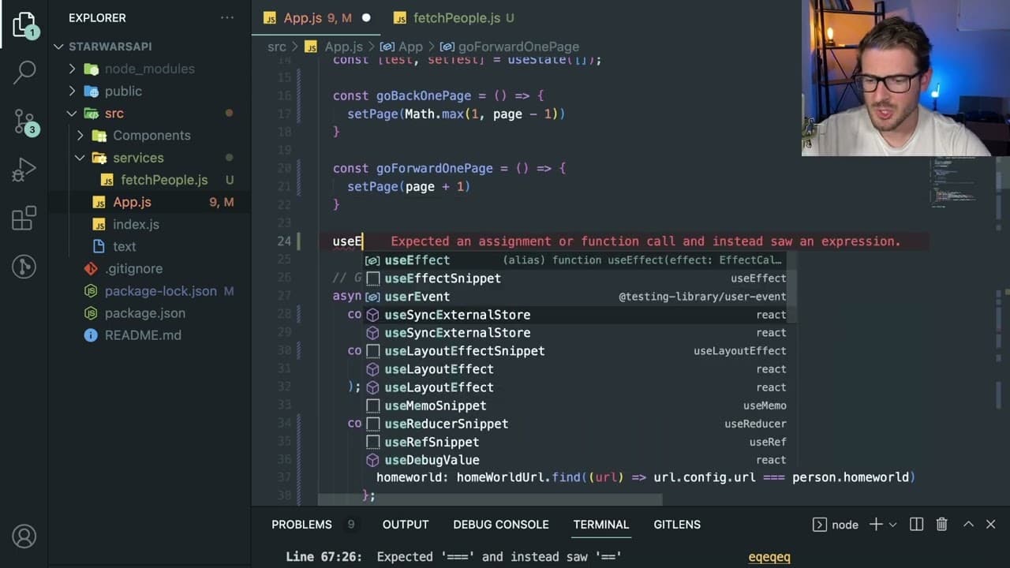Create a new terminal with the plus icon
1010x568 pixels.
point(876,525)
